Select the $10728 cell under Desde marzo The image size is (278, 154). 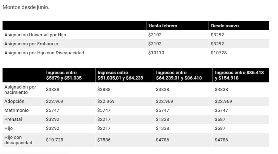click(x=218, y=53)
